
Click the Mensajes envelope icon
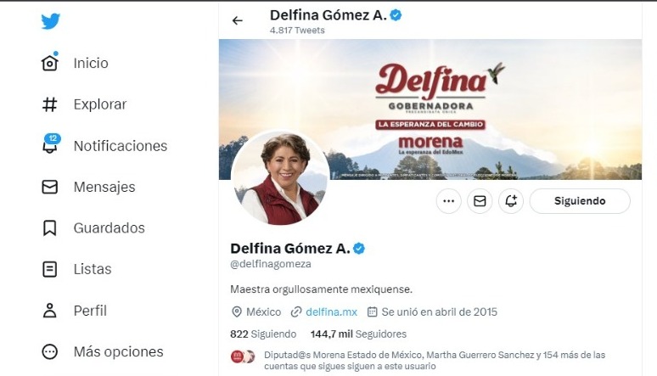pyautogui.click(x=50, y=187)
